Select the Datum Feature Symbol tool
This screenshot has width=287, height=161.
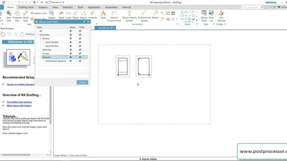130,16
